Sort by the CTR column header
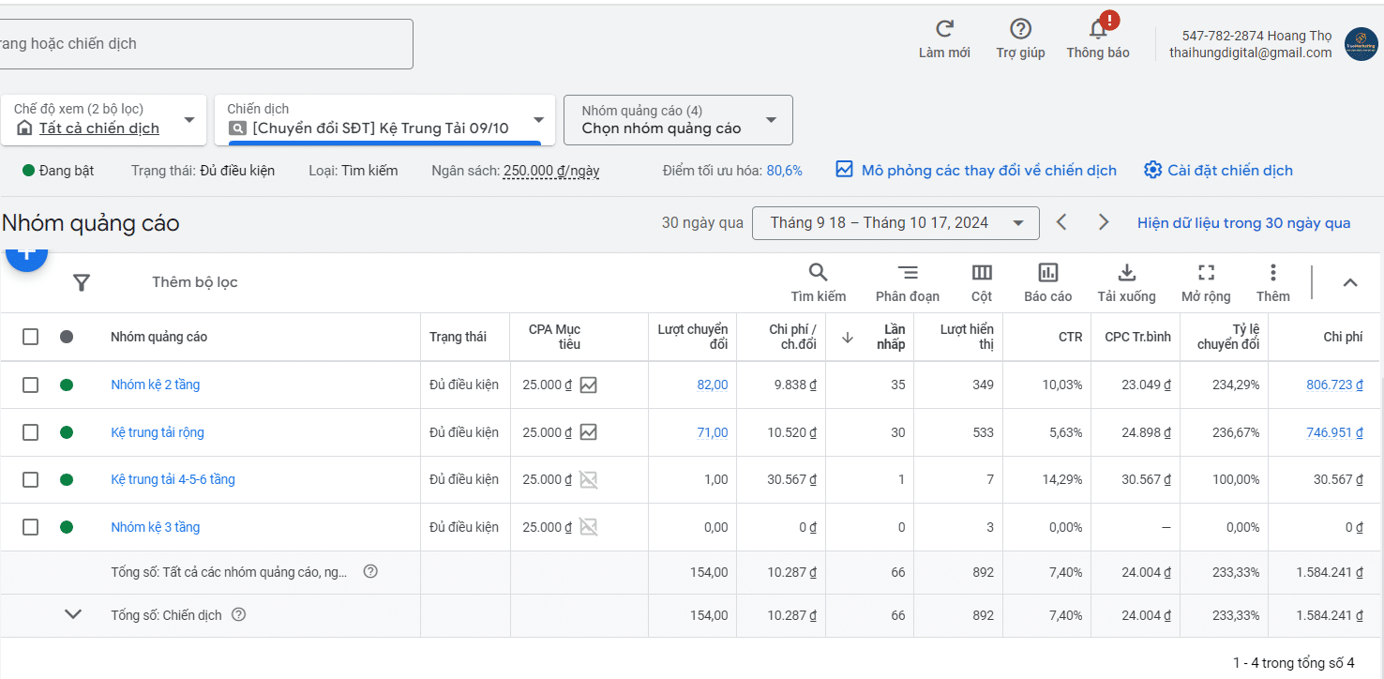 tap(1070, 337)
